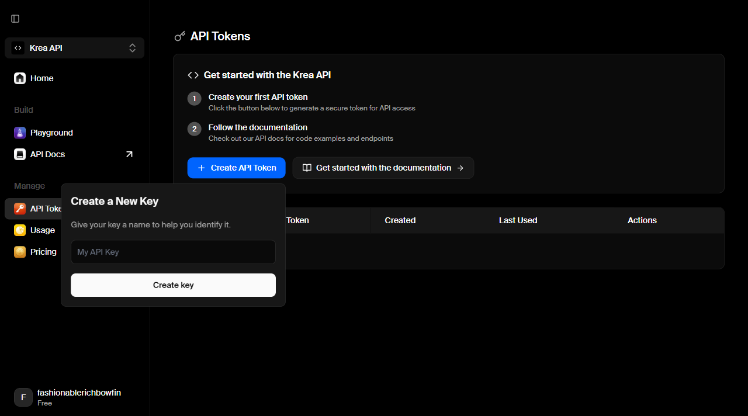Go to Home in the sidebar
Screen dimensions: 748x416
pos(74,78)
